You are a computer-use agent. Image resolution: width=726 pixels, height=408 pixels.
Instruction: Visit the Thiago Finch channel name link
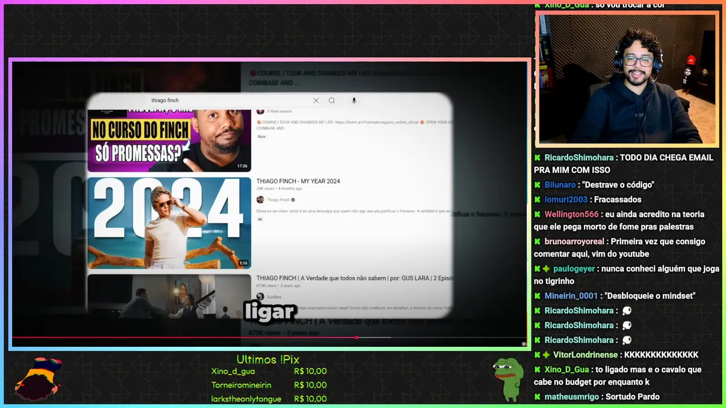278,200
